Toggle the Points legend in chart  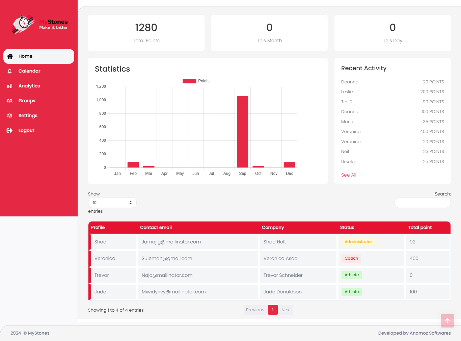pyautogui.click(x=196, y=81)
